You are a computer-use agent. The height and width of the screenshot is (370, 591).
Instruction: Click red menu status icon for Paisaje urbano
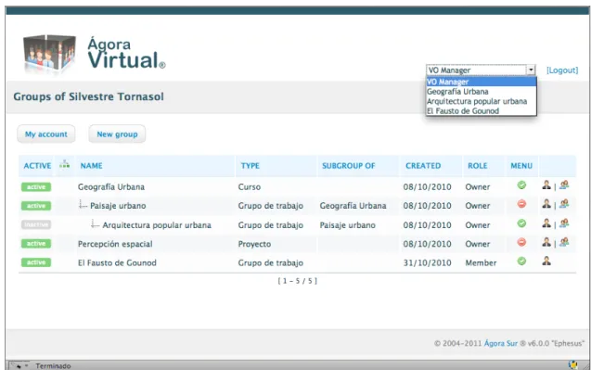(521, 204)
